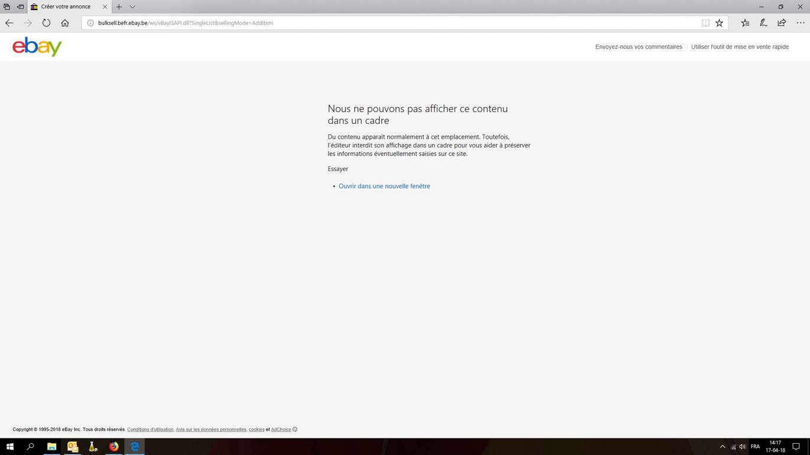The height and width of the screenshot is (455, 810).
Task: Show tab previews chevron
Action: 132,7
